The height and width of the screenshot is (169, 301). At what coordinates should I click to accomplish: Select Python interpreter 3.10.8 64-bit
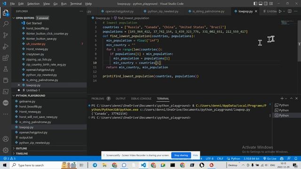(x=252, y=159)
